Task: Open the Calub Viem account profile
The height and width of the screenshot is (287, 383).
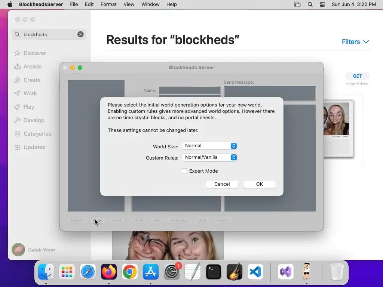Action: [33, 250]
